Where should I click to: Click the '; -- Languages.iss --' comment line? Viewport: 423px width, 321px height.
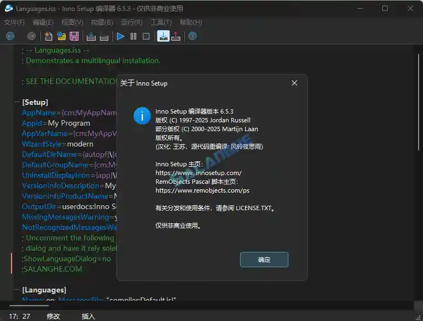(55, 50)
